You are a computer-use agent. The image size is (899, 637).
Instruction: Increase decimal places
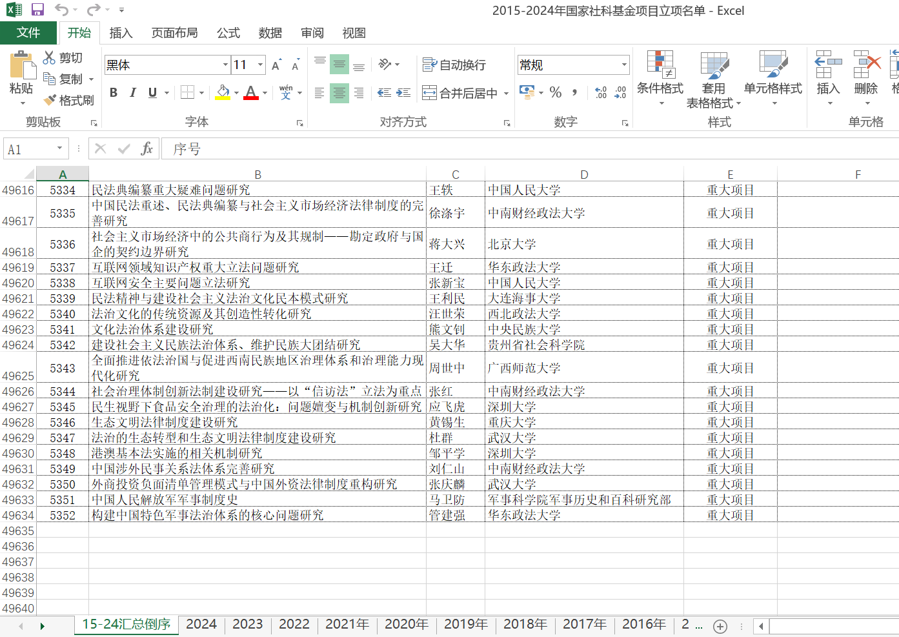pos(601,92)
